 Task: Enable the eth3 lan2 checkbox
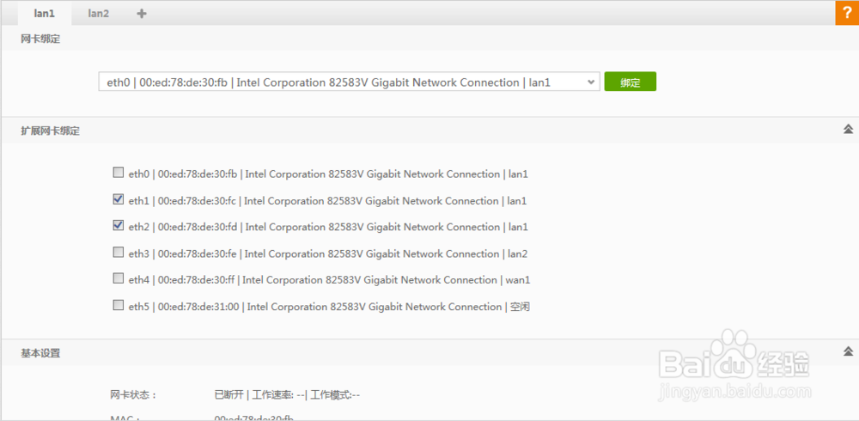tap(118, 253)
